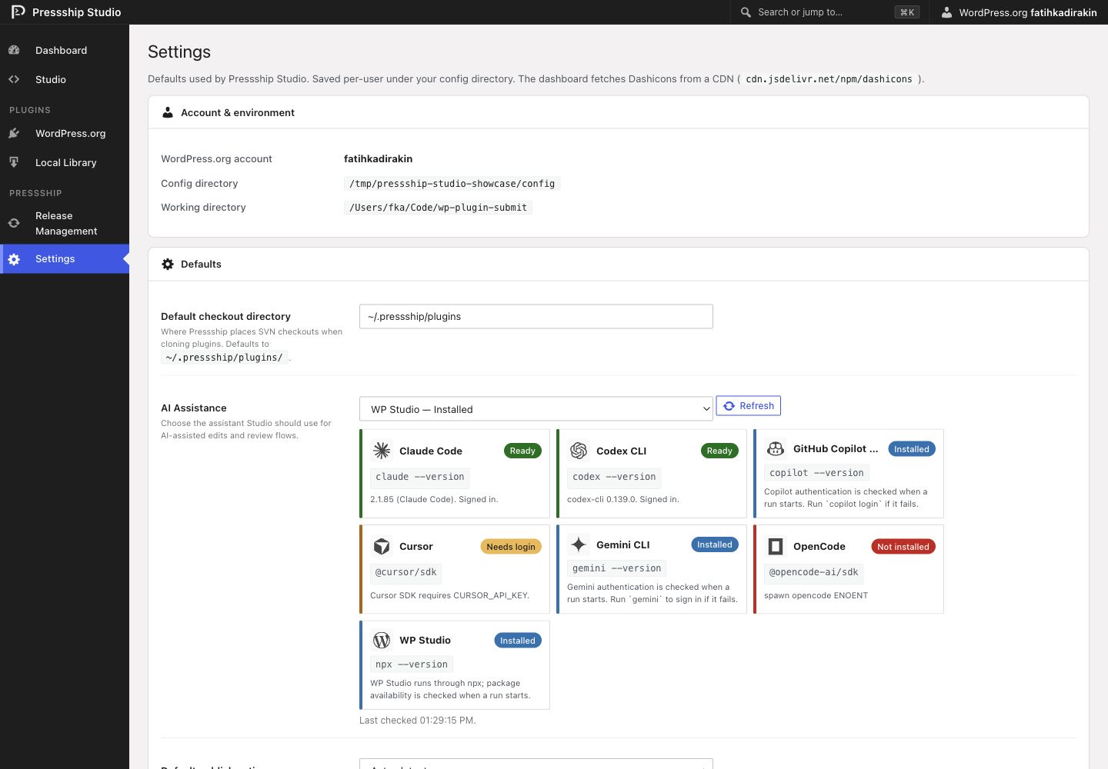This screenshot has width=1108, height=769.
Task: Click the Settings gear icon in sidebar
Action: [x=14, y=259]
